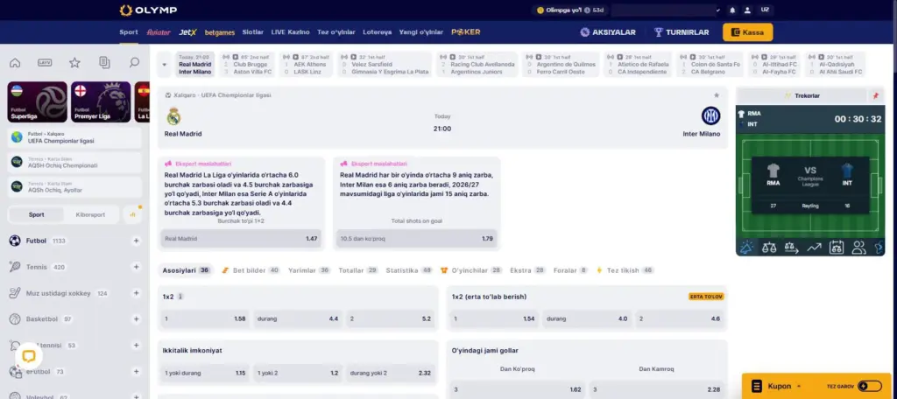Screen dimensions: 897x399
Task: Bet on Real Madrid corners at 1.47
Action: [241, 239]
